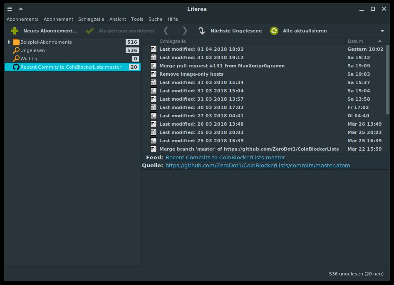394x285 pixels.
Task: Click the Wichtig search folder icon
Action: (x=16, y=59)
